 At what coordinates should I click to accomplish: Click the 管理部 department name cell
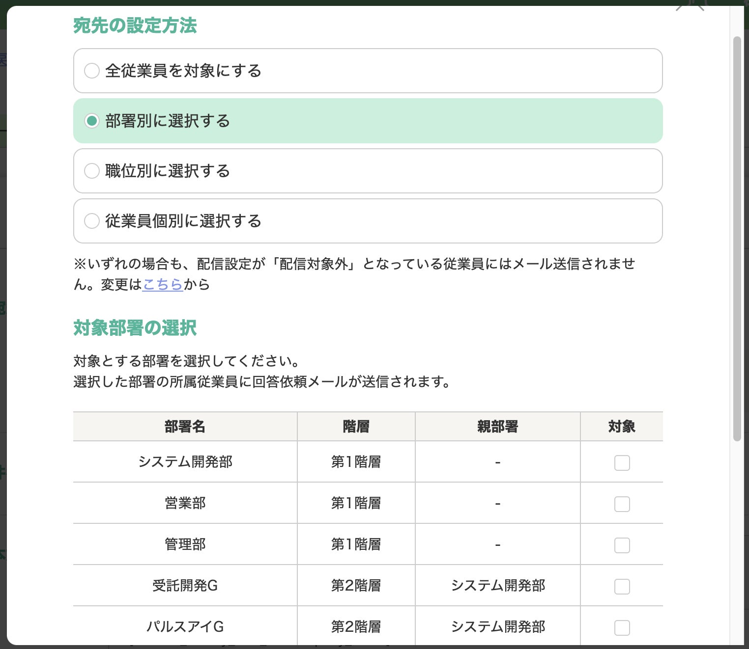(x=185, y=544)
